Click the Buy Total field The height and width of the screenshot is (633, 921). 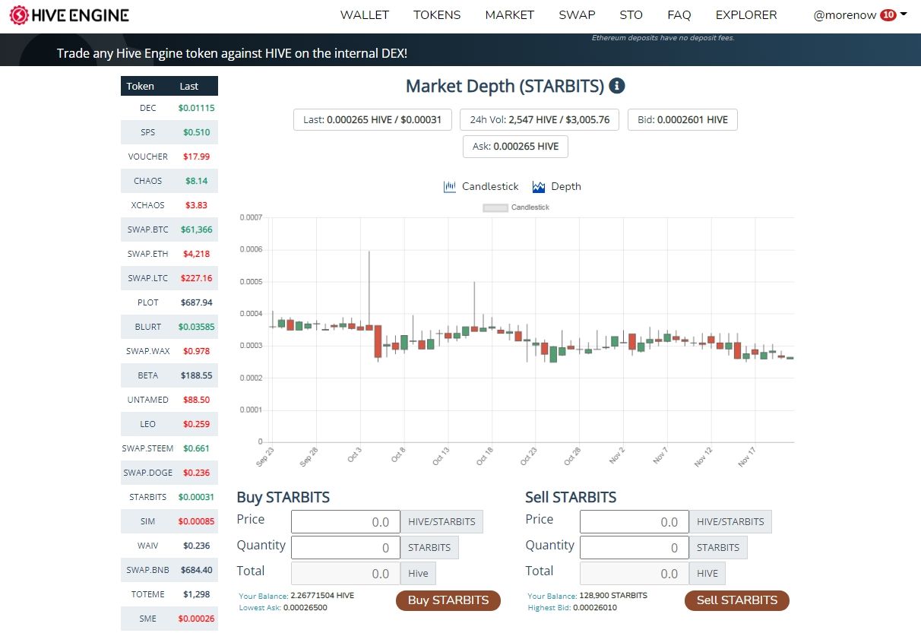346,574
